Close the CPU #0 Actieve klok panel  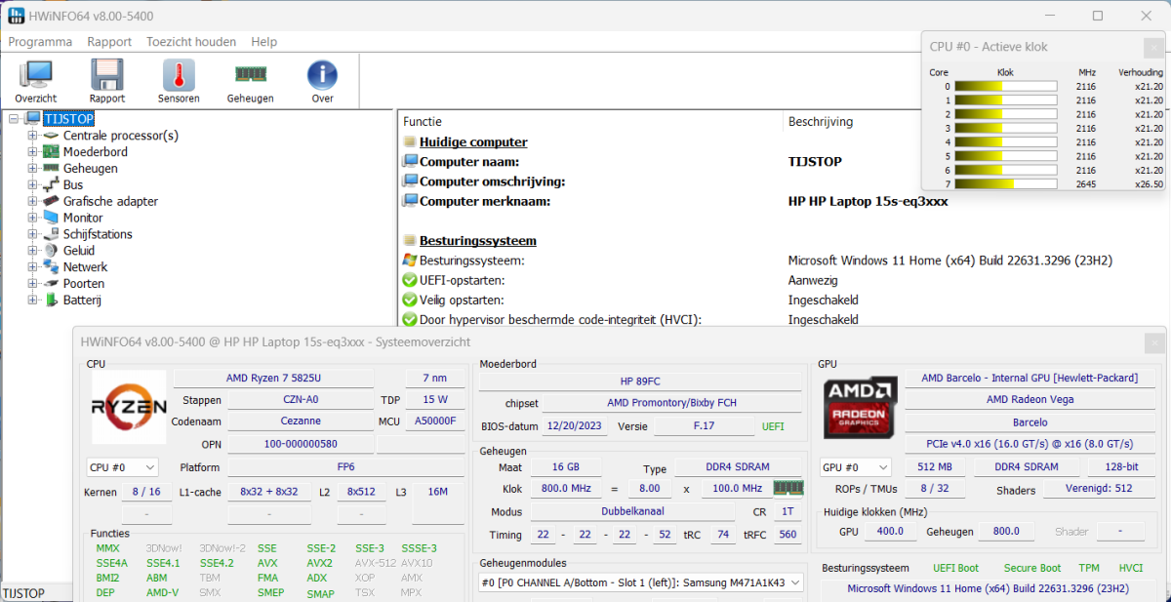1151,47
